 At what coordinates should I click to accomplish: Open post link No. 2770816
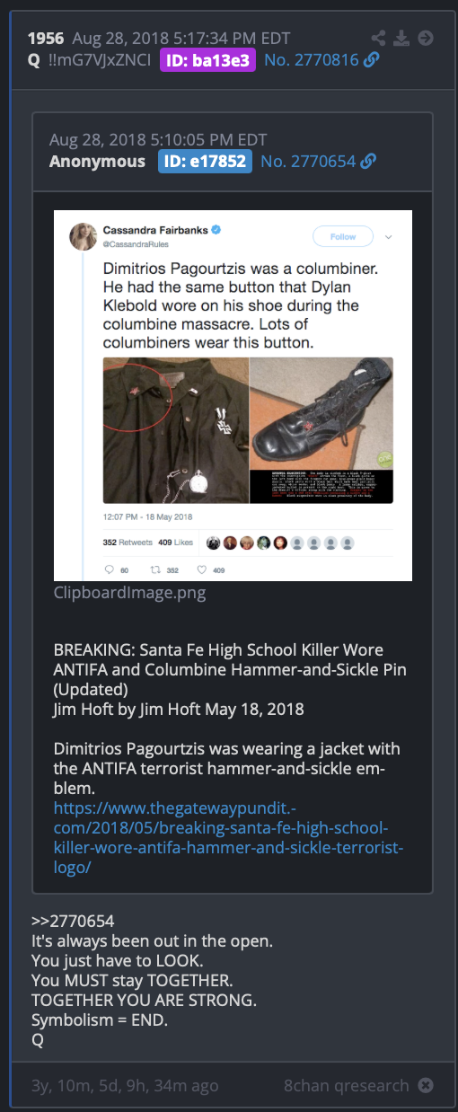click(x=312, y=60)
